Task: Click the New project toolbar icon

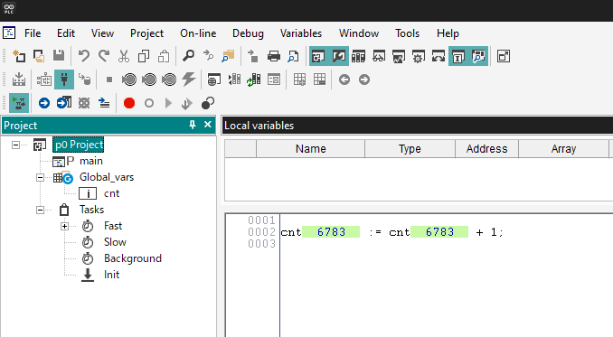Action: [x=19, y=56]
